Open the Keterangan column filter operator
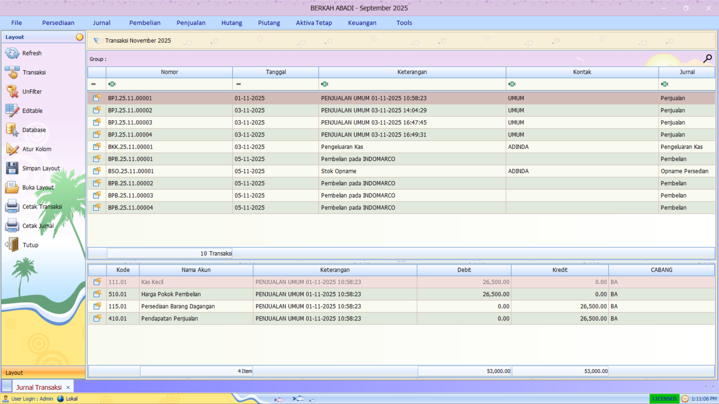Screen dimensions: 719x404 (x=324, y=84)
